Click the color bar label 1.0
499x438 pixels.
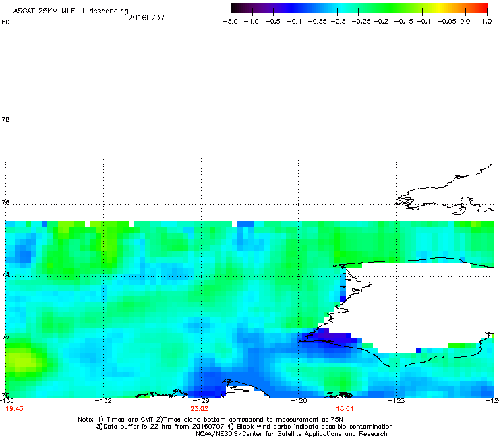pos(487,22)
